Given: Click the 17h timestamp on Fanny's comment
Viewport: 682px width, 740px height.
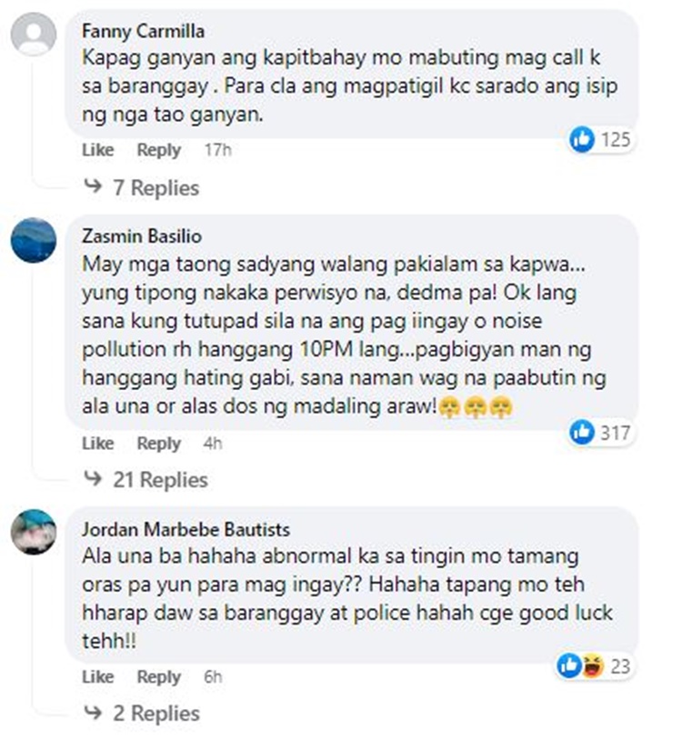Looking at the screenshot, I should tap(217, 150).
